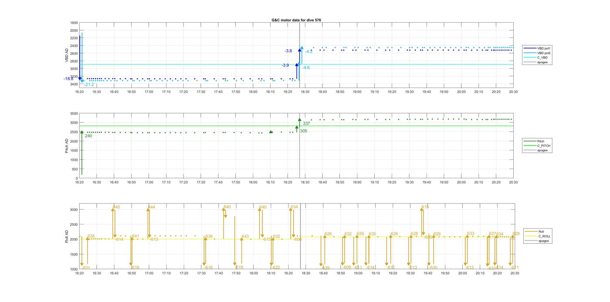Click the '-21.2' VBD data label
This screenshot has width=610, height=302.
(89, 85)
